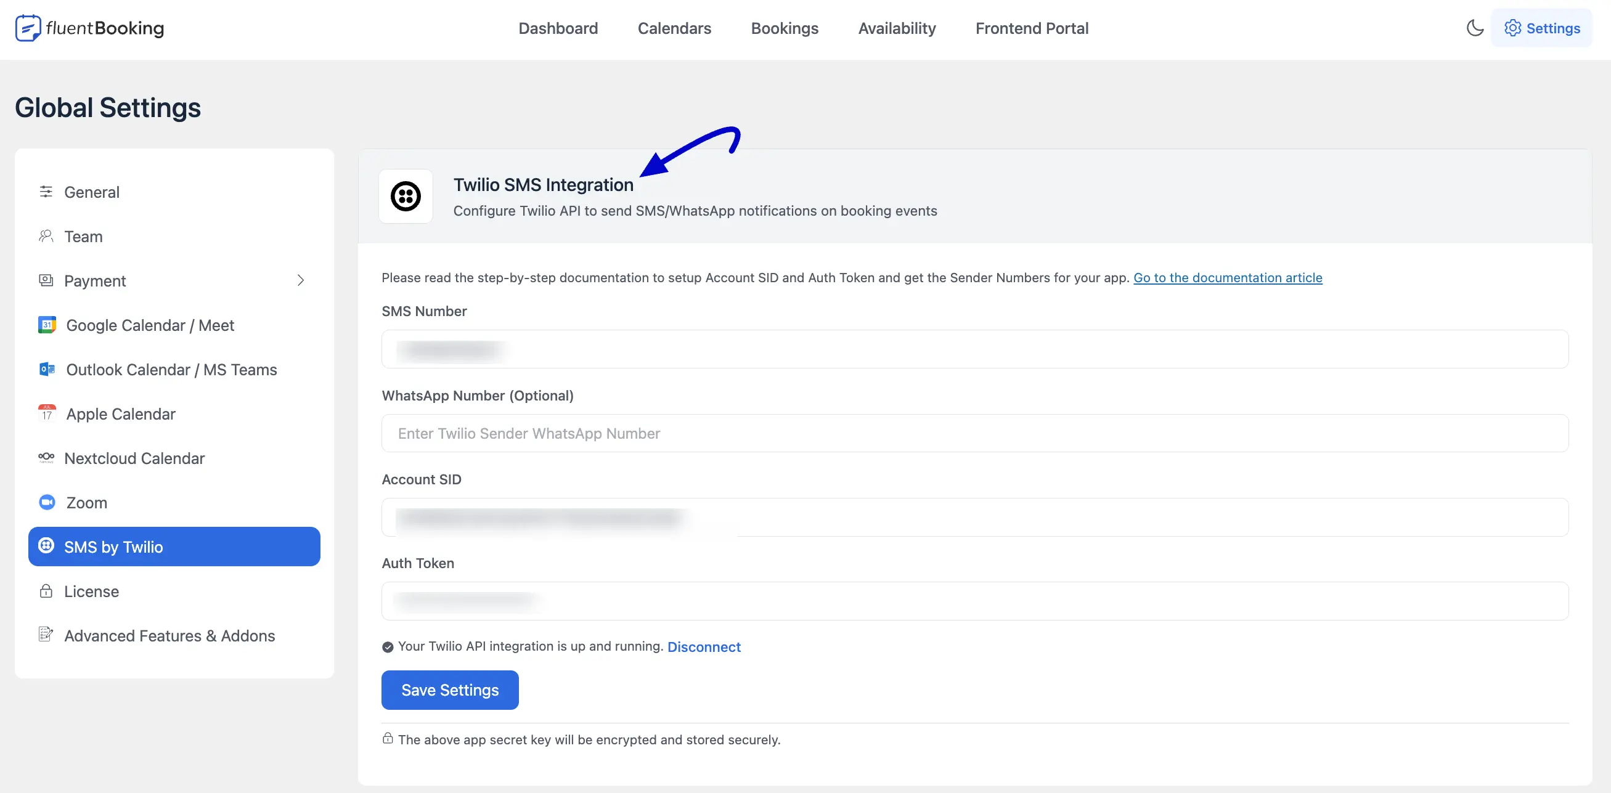This screenshot has height=793, width=1611.
Task: Open Zoom integration settings
Action: pyautogui.click(x=174, y=503)
